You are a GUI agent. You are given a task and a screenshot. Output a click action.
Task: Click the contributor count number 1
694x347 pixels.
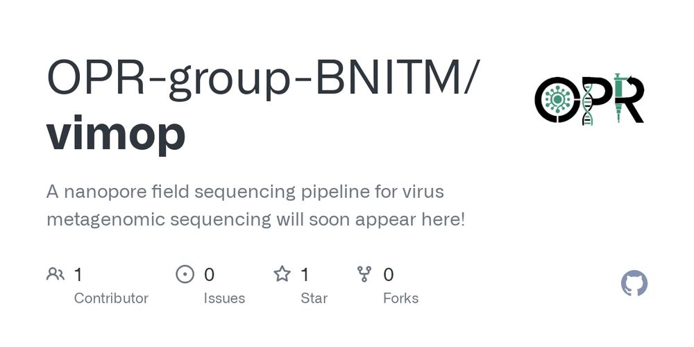78,275
